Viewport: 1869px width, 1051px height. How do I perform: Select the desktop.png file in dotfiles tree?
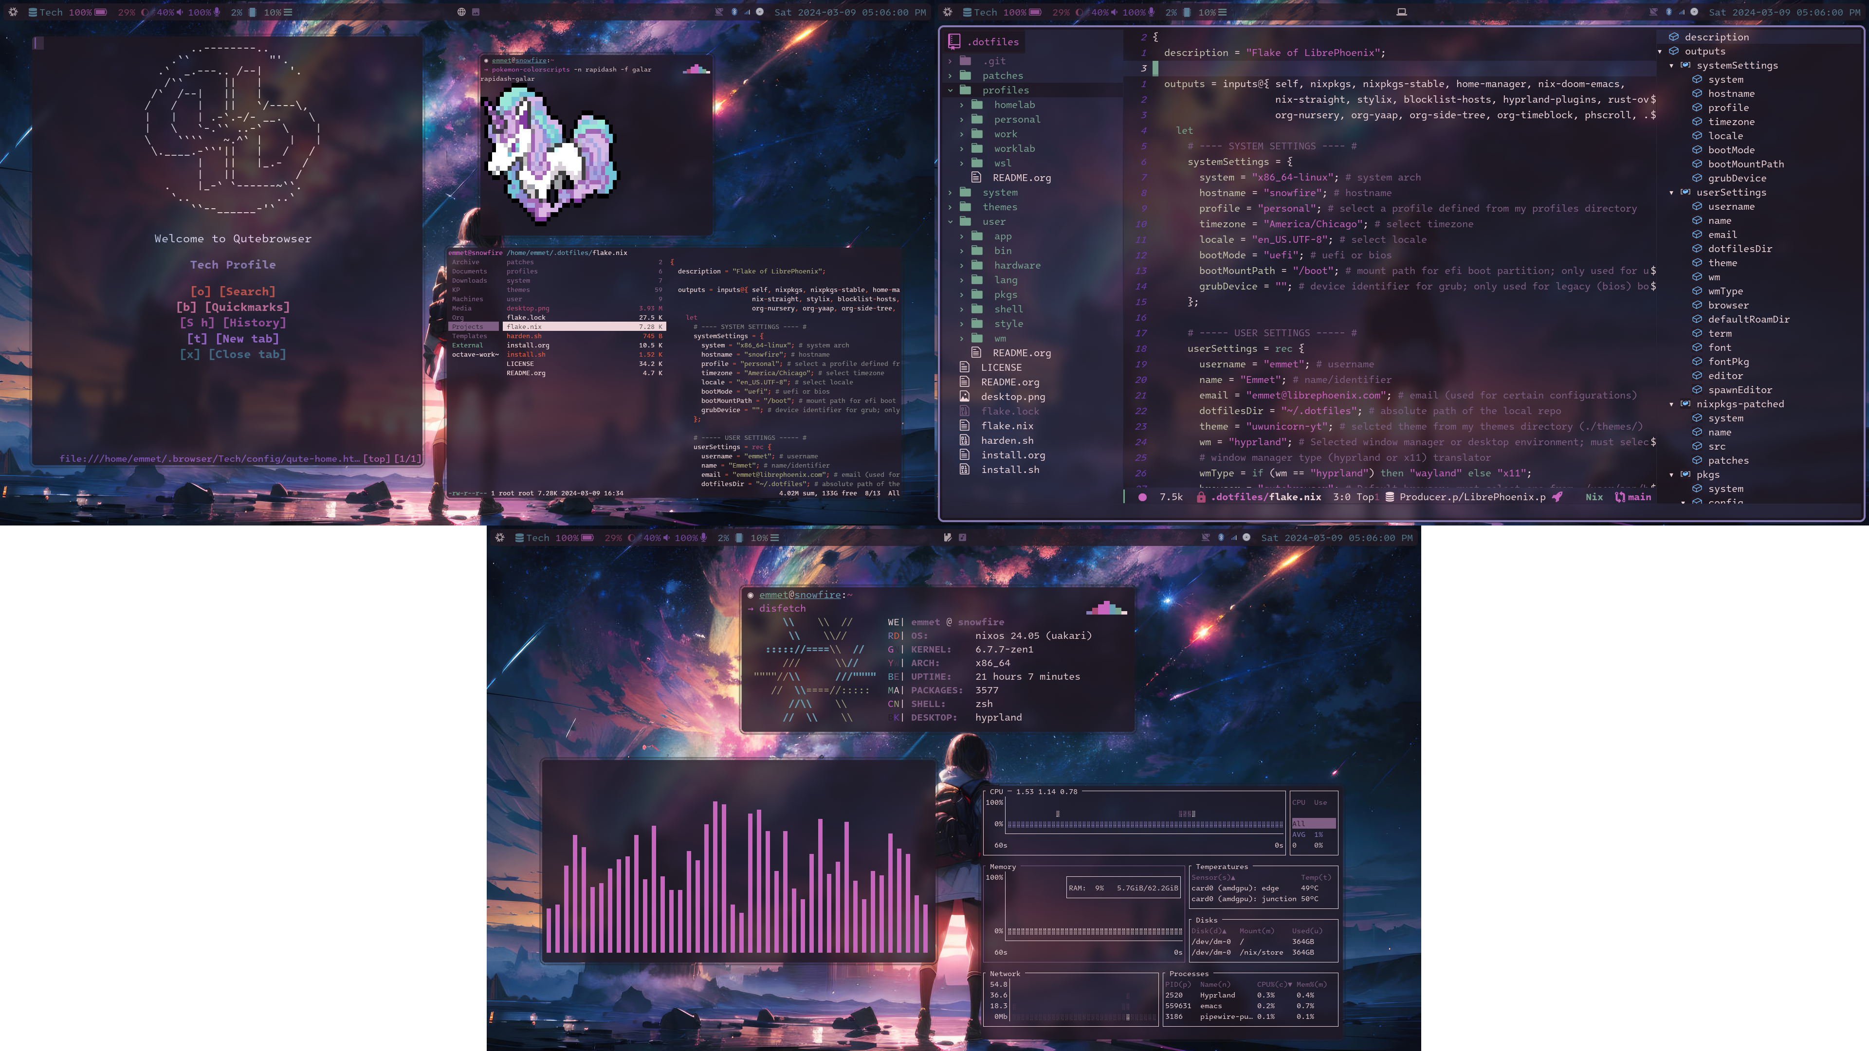(1014, 397)
